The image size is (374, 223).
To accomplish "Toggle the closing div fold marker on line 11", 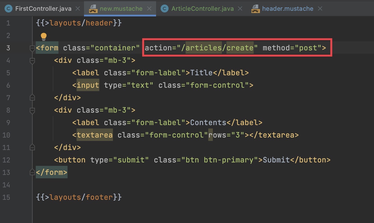I will tap(32, 147).
